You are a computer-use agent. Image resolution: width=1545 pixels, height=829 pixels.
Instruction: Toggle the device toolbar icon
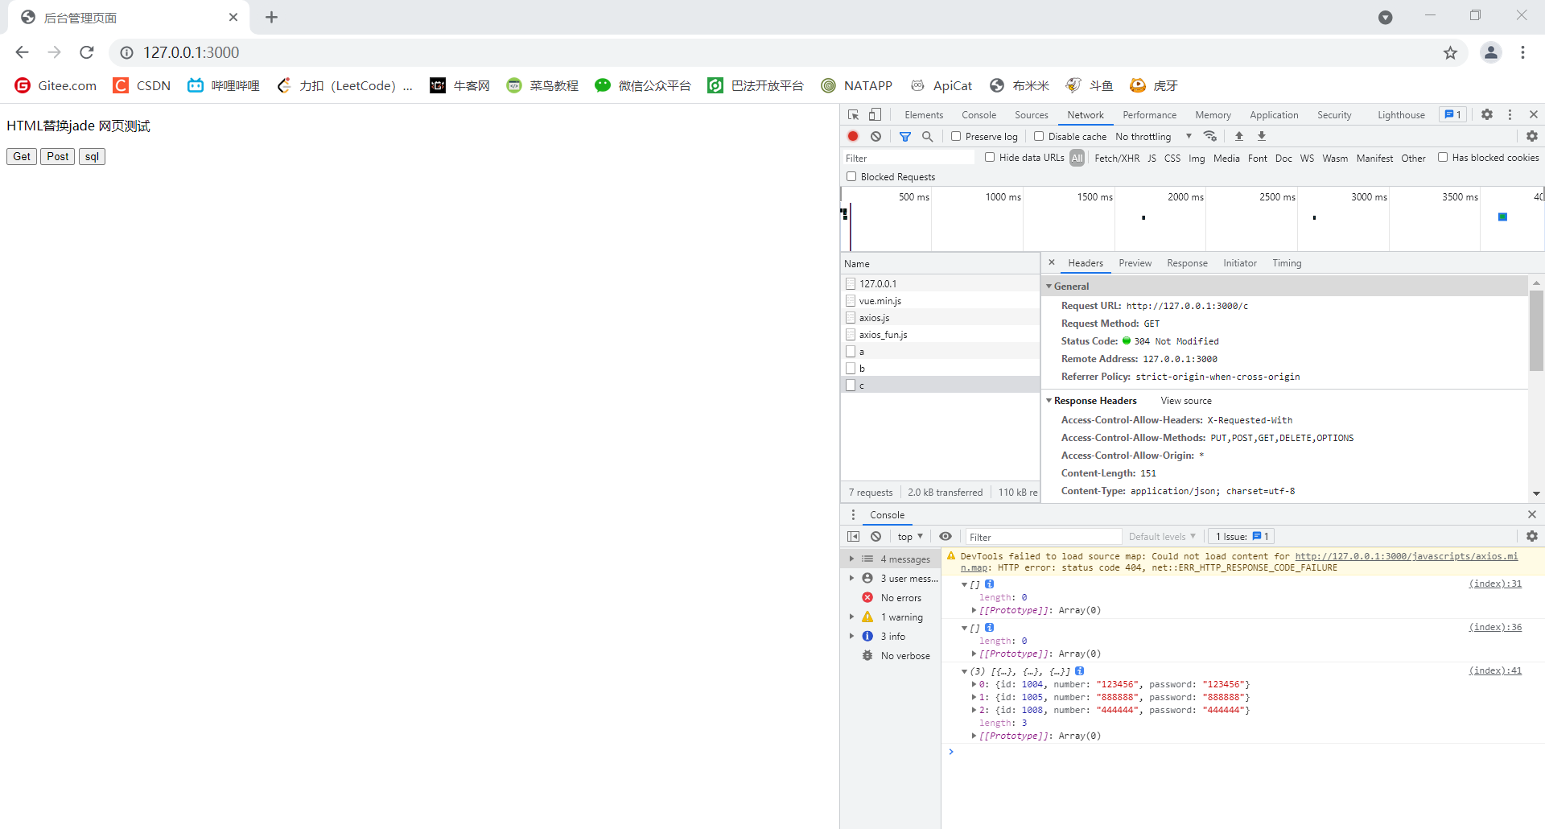(875, 115)
